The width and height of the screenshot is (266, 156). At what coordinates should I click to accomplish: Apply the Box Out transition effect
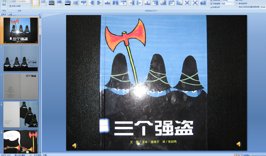pos(195,3)
